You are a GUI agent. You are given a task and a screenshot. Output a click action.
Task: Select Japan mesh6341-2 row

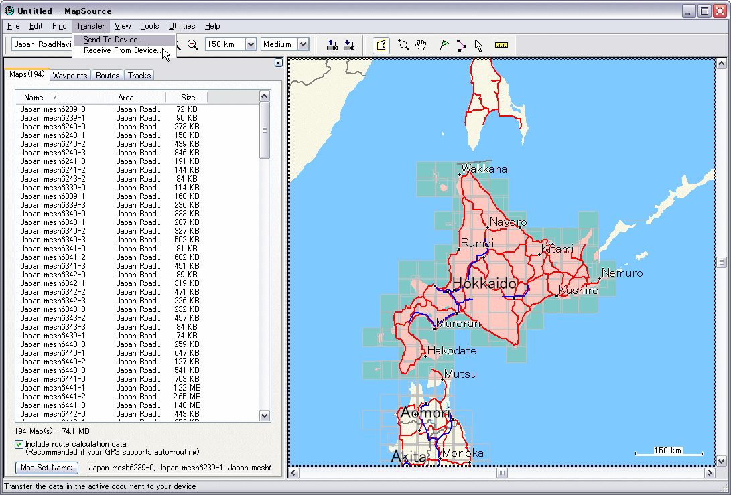[x=137, y=257]
